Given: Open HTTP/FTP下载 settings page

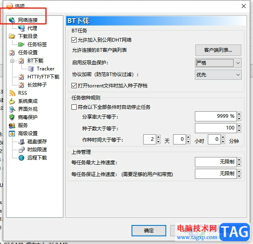Looking at the screenshot, I should tap(44, 77).
